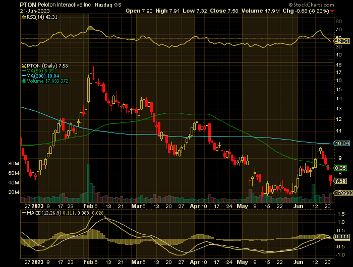Click the Feb label on MACD panel axis
The image size is (353, 267).
coord(88,262)
